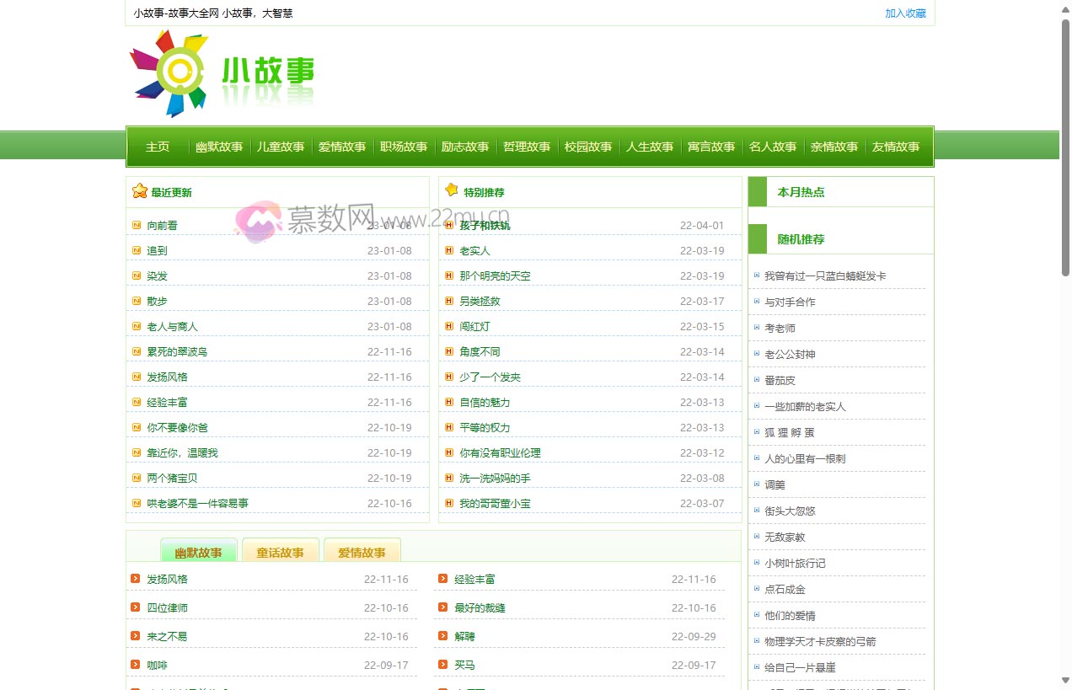Select the 幽默故事 tab in the lower panel

click(x=199, y=553)
